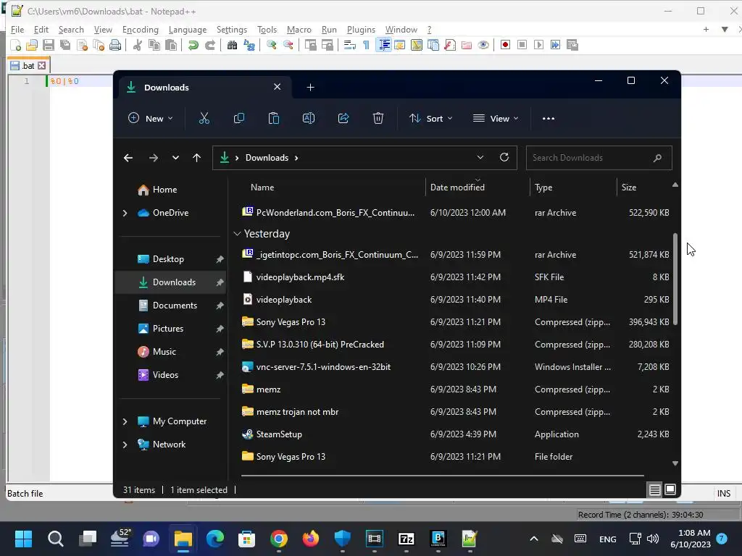
Task: Open Notepad++ Macro menu
Action: click(x=299, y=29)
